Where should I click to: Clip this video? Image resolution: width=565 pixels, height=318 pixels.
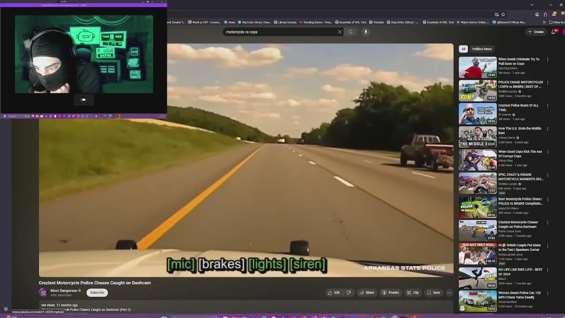413,292
